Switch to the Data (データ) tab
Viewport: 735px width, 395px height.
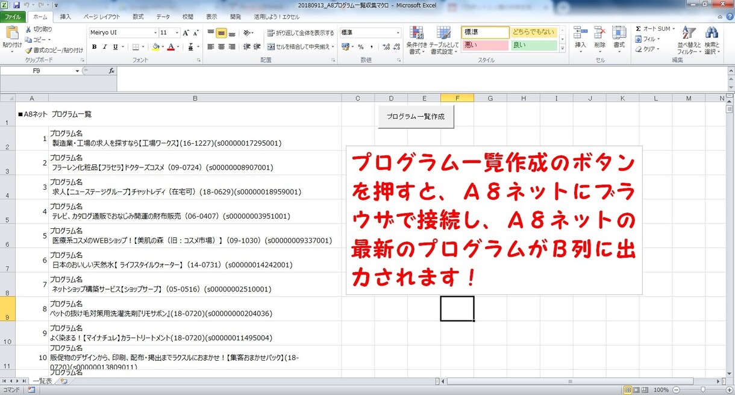coord(163,17)
